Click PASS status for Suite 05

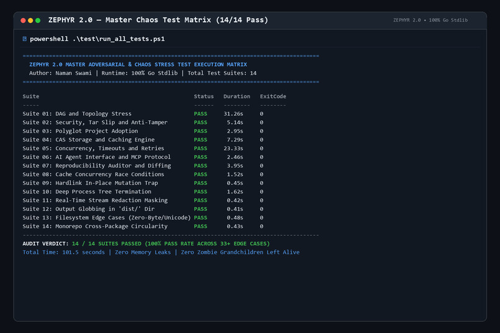tap(200, 148)
